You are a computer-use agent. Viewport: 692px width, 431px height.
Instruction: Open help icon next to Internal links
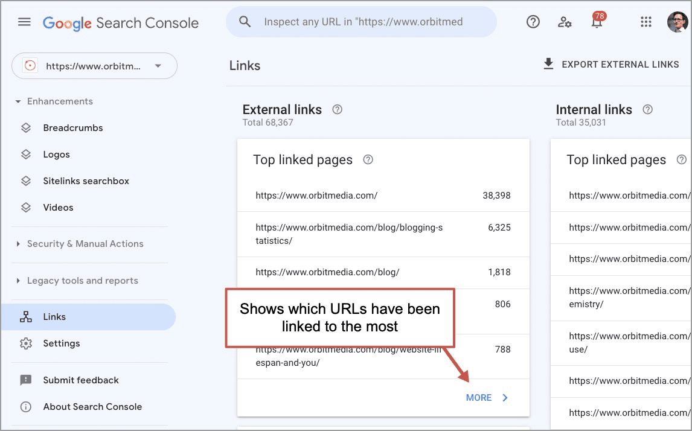pos(647,109)
